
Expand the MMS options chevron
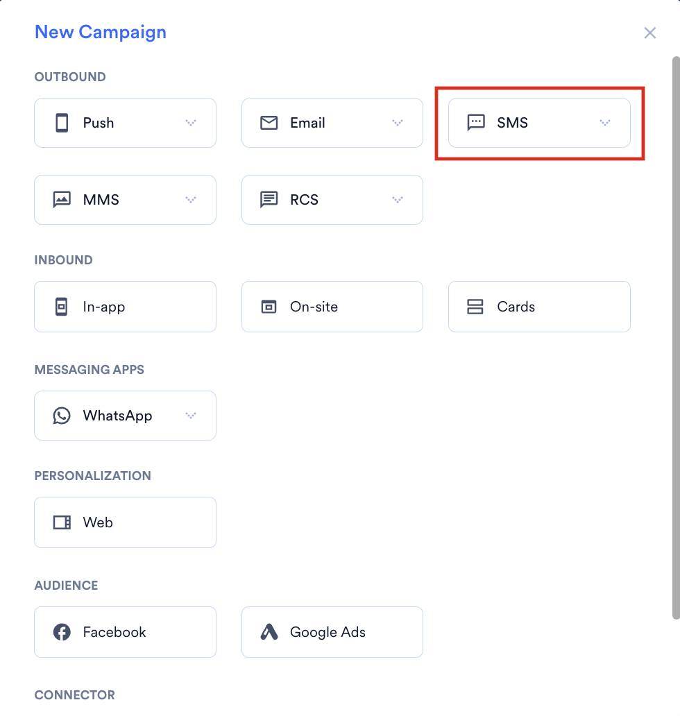(x=190, y=200)
